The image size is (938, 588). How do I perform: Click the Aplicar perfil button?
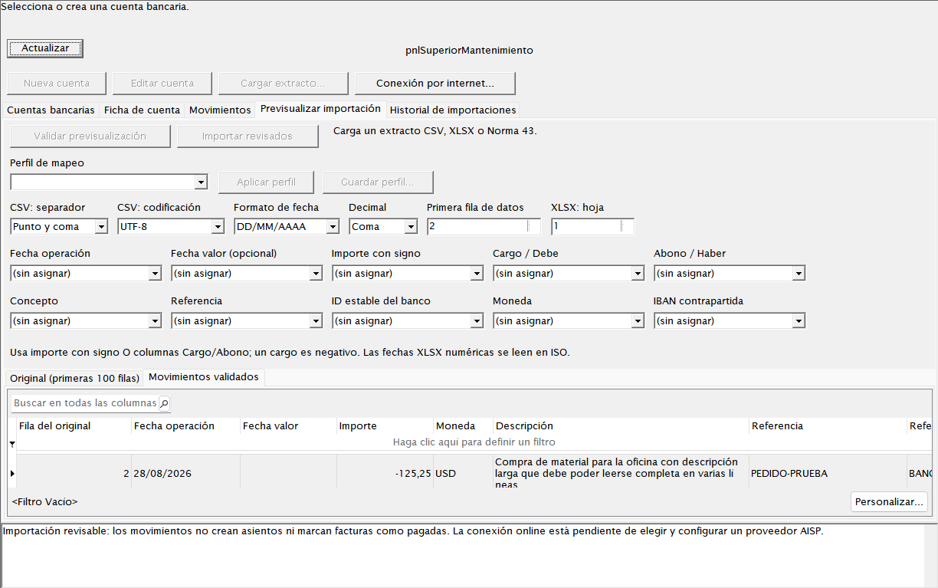coord(267,182)
